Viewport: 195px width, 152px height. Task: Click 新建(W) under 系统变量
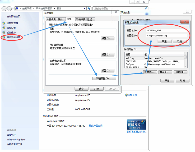click(x=150, y=72)
